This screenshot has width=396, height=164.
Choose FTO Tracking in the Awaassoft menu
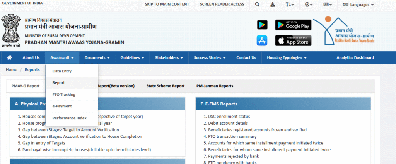click(64, 94)
